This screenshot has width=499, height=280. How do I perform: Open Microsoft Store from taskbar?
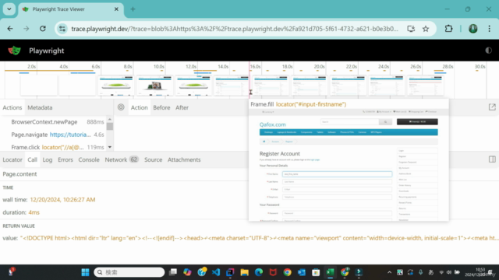(x=316, y=272)
